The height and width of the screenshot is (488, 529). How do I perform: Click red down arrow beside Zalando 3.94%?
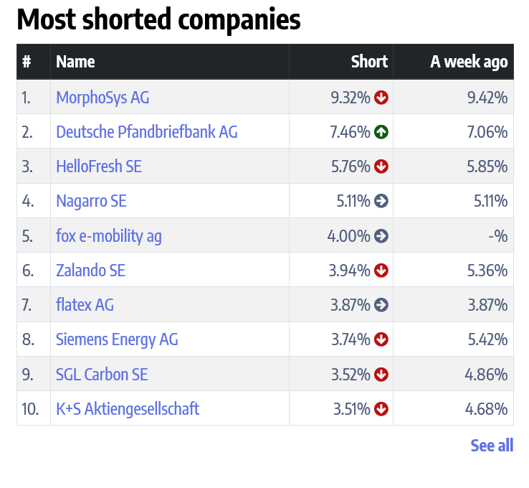(381, 271)
